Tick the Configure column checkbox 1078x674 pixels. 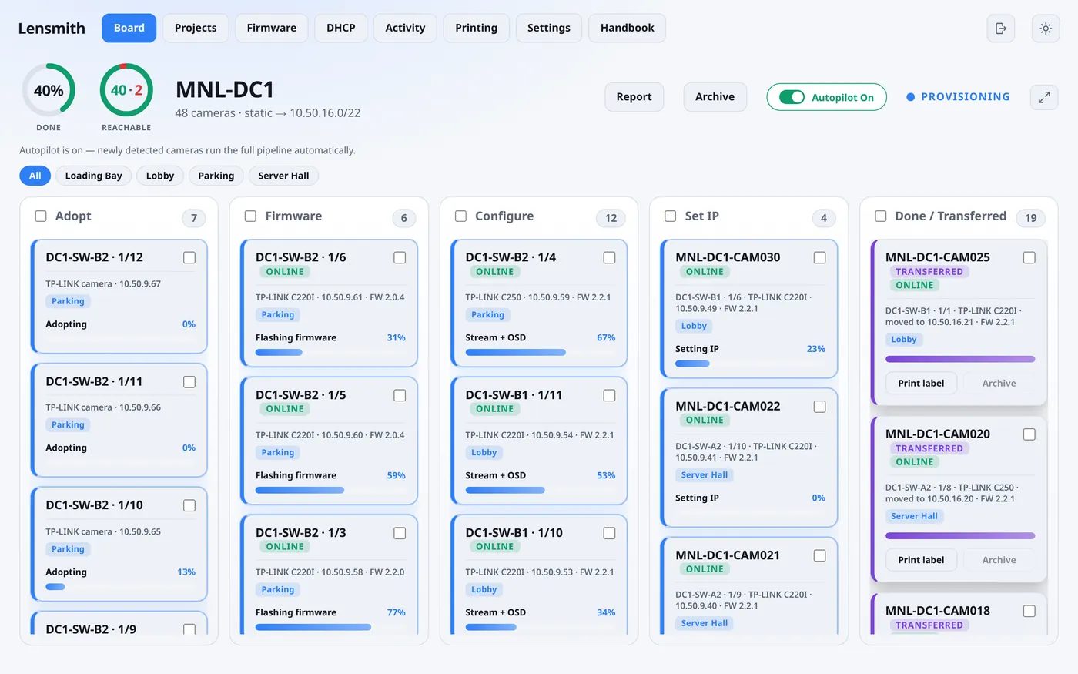tap(460, 216)
